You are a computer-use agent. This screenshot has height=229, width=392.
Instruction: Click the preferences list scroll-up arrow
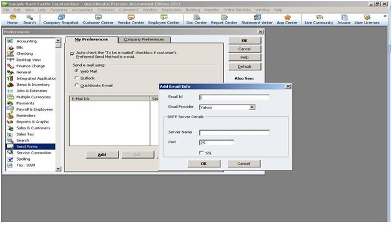pyautogui.click(x=58, y=40)
